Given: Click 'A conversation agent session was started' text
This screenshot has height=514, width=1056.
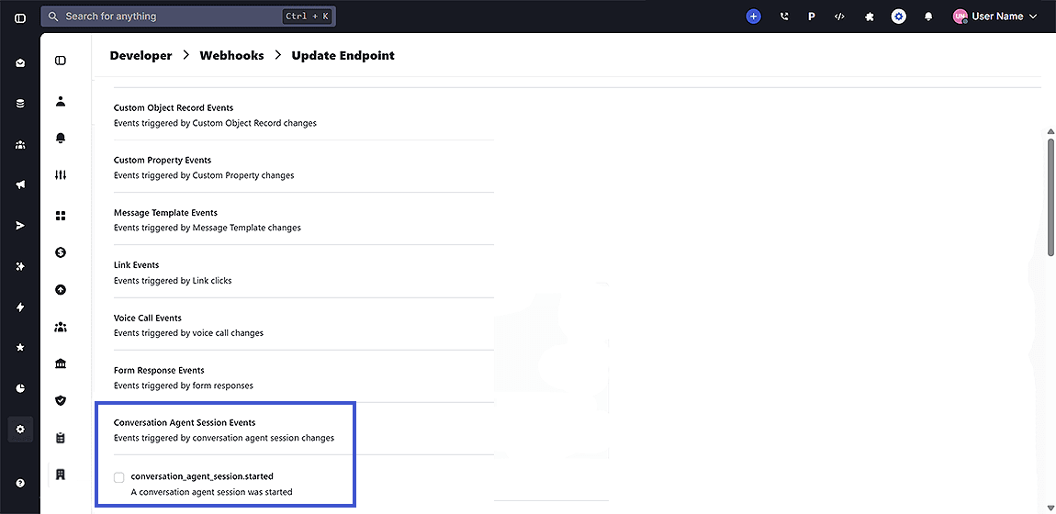Looking at the screenshot, I should tap(211, 492).
